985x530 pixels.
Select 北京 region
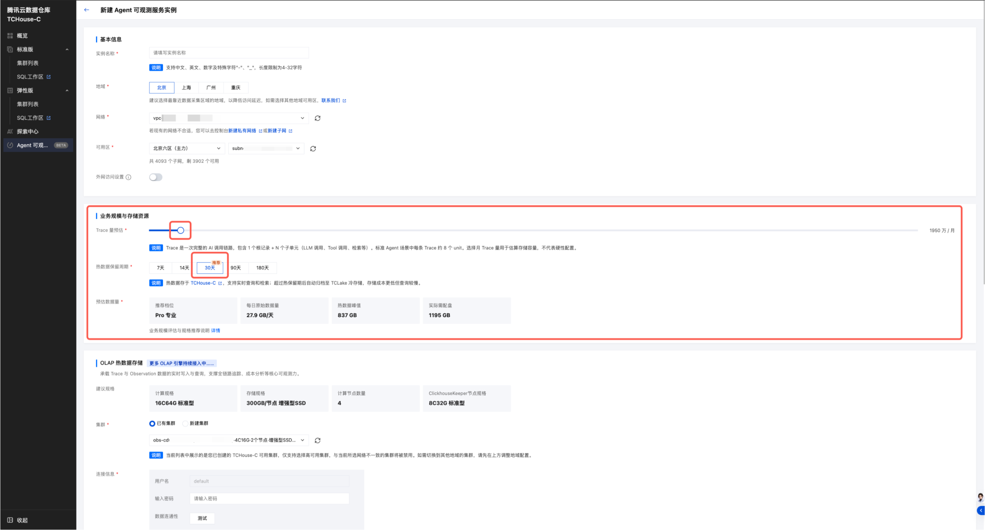[162, 88]
